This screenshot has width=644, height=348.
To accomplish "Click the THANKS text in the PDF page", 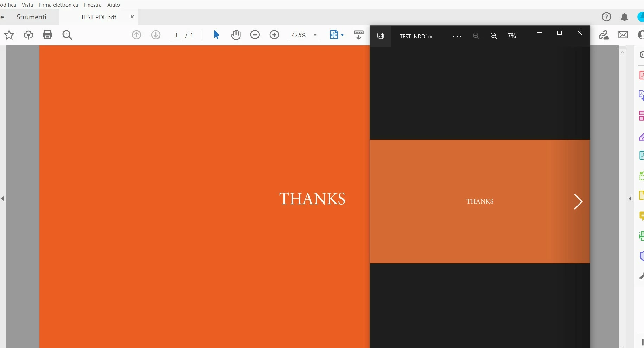I will pyautogui.click(x=312, y=199).
